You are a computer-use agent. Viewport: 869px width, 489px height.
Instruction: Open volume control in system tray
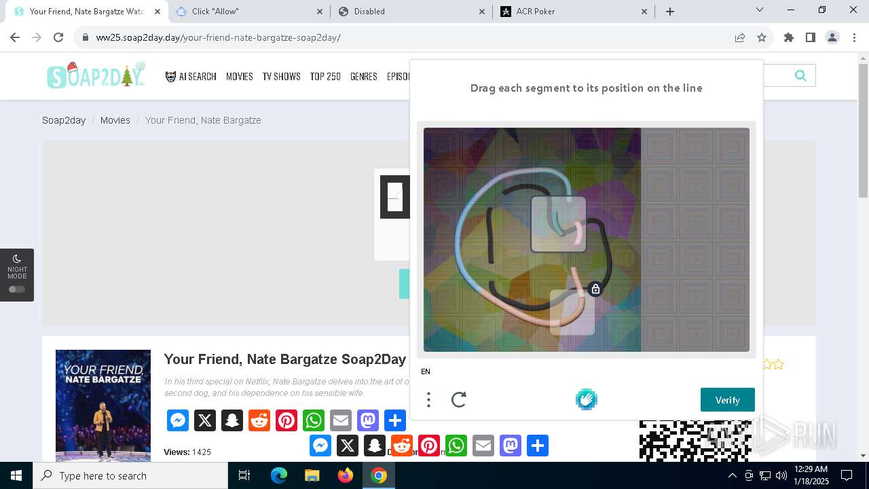point(781,475)
